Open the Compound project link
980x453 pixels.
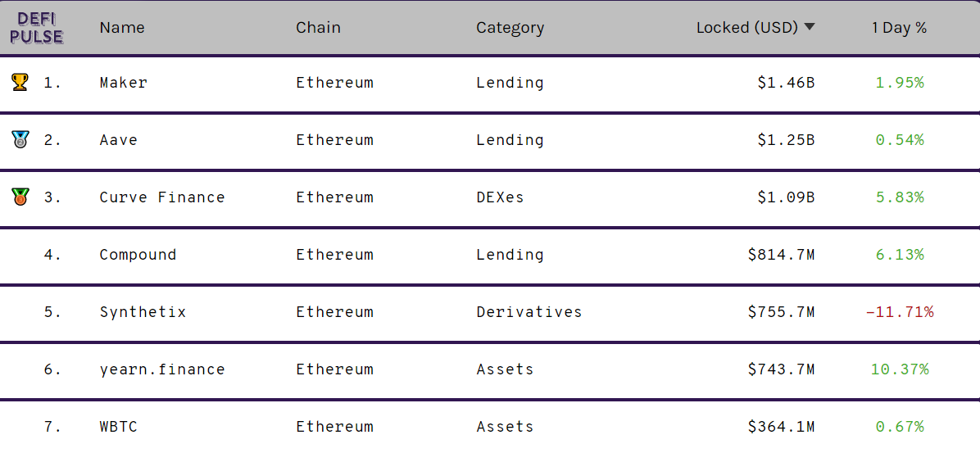(x=138, y=255)
